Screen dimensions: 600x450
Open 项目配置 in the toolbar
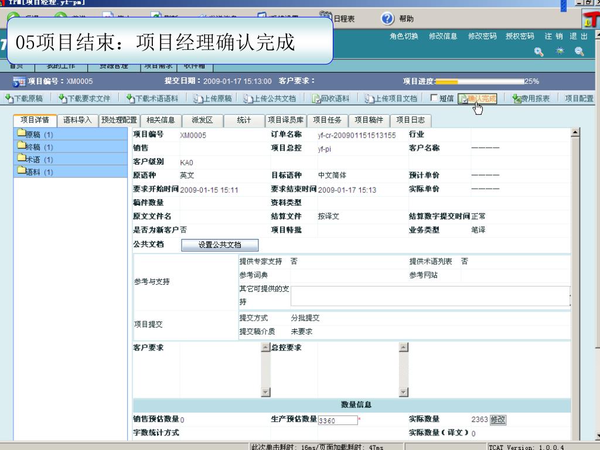click(x=579, y=98)
